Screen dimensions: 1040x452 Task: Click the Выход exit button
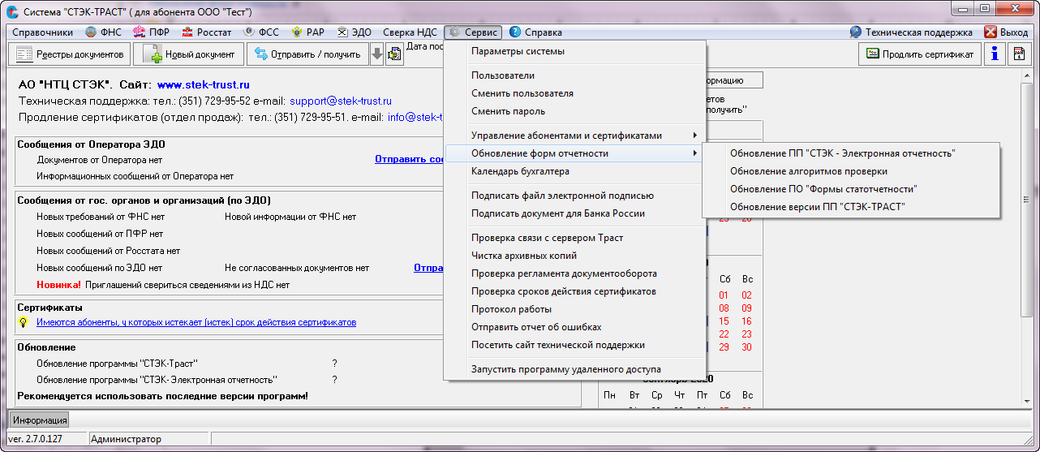1006,32
